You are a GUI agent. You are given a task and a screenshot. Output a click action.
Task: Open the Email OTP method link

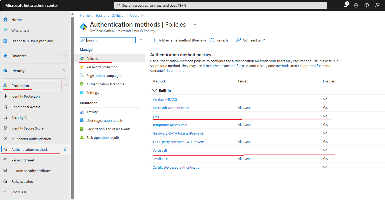(160, 159)
